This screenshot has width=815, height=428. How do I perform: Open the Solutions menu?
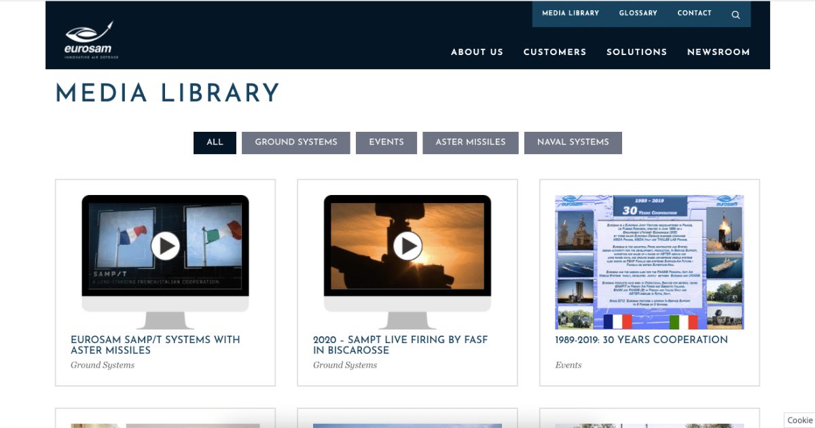click(637, 52)
